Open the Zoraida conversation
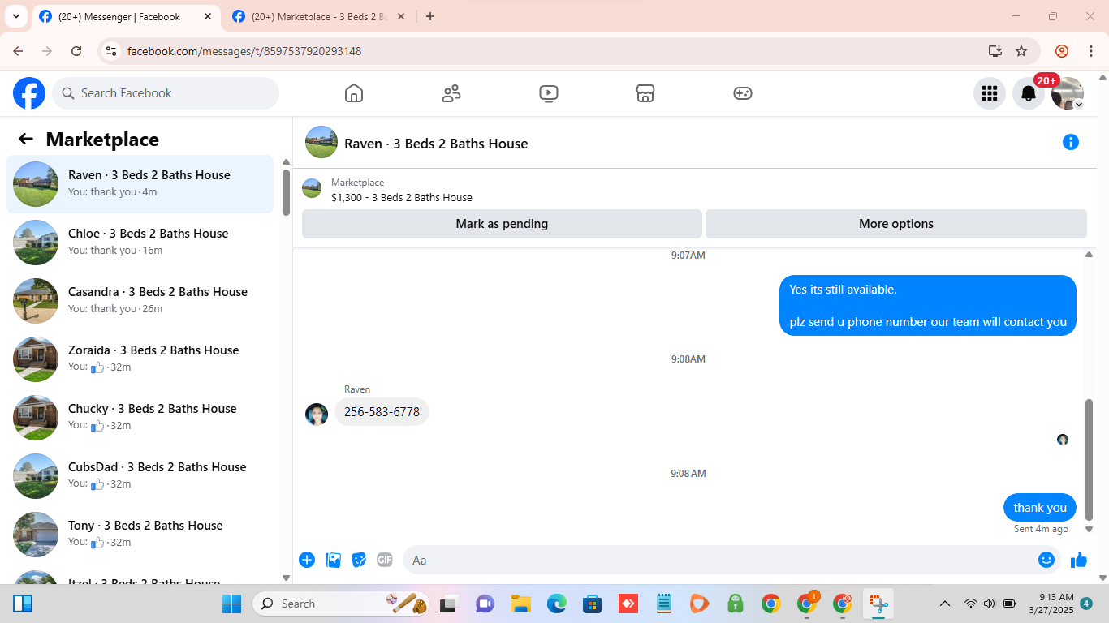Image resolution: width=1109 pixels, height=623 pixels. coord(140,359)
